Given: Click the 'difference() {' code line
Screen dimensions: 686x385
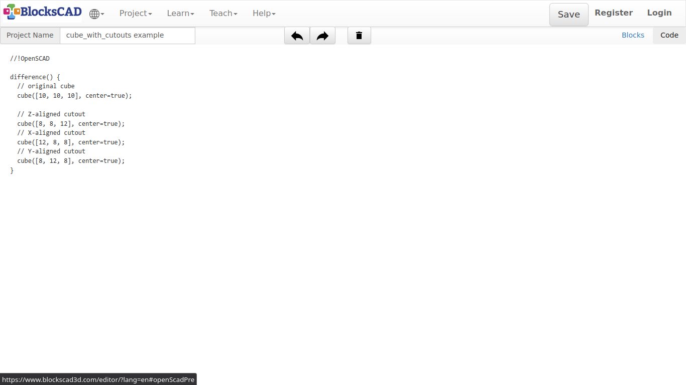Looking at the screenshot, I should pos(35,77).
